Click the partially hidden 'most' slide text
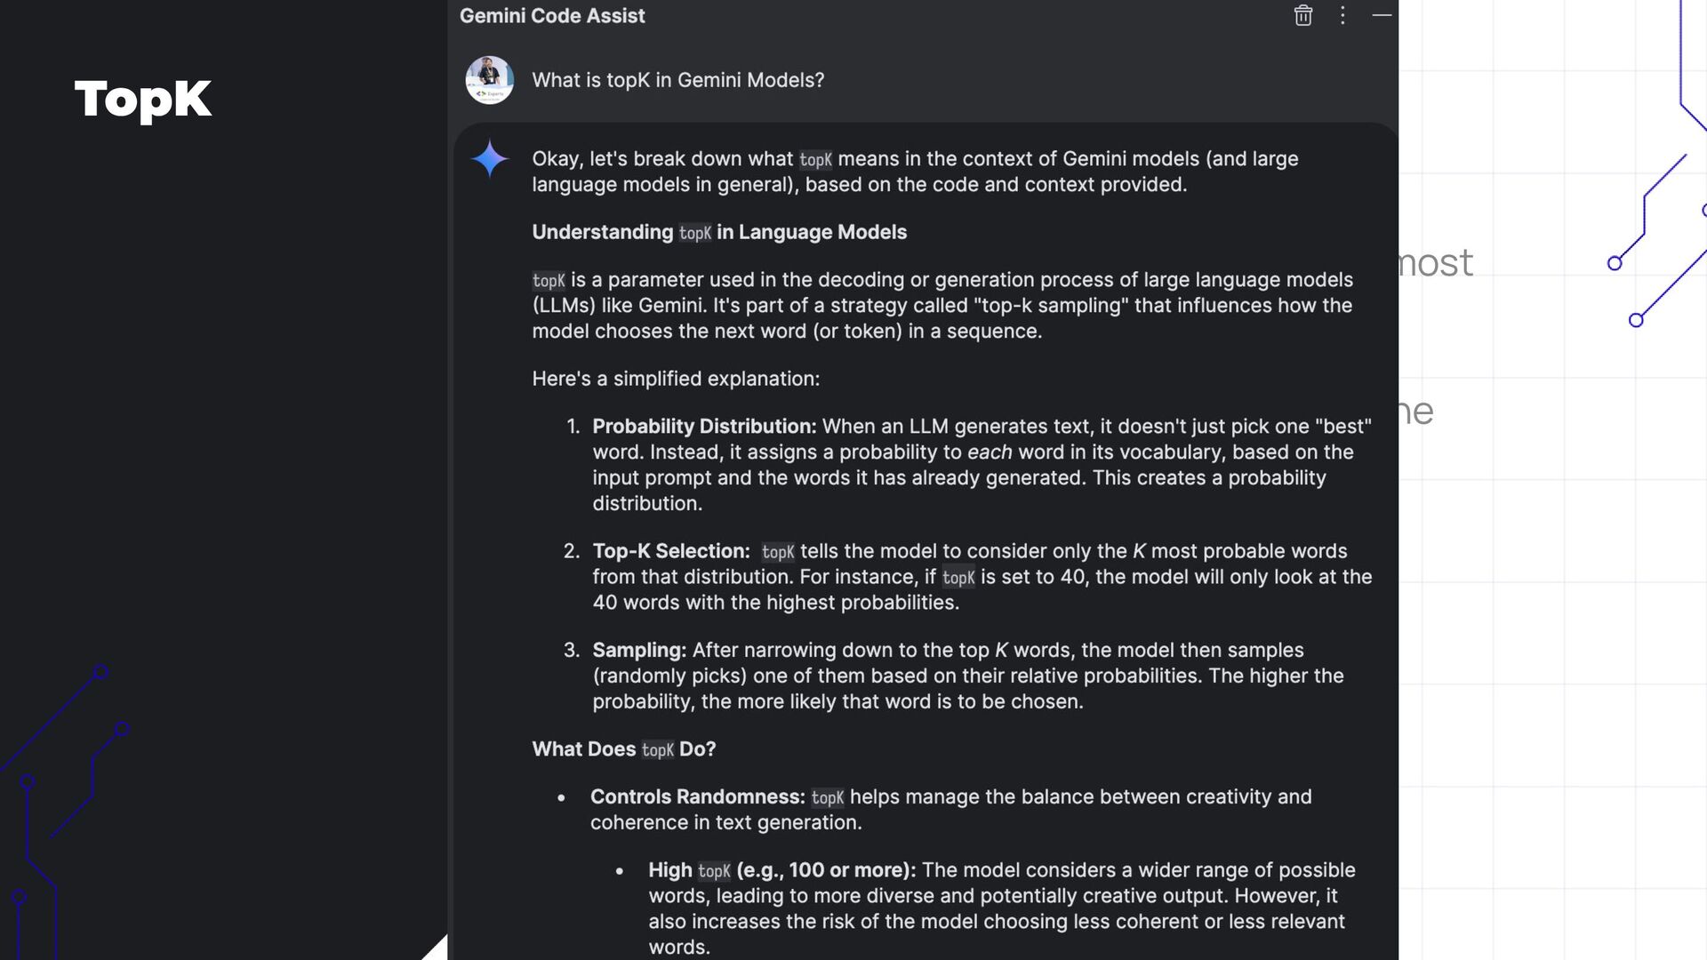 click(1436, 263)
